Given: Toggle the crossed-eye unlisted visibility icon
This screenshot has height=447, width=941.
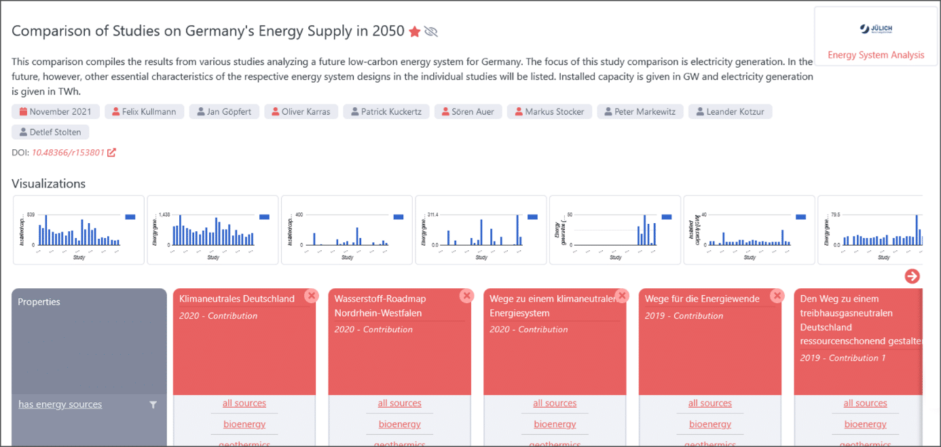Looking at the screenshot, I should (431, 31).
